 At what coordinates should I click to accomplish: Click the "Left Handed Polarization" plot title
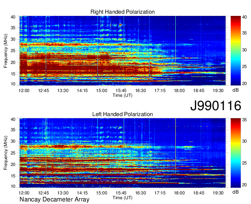click(123, 114)
